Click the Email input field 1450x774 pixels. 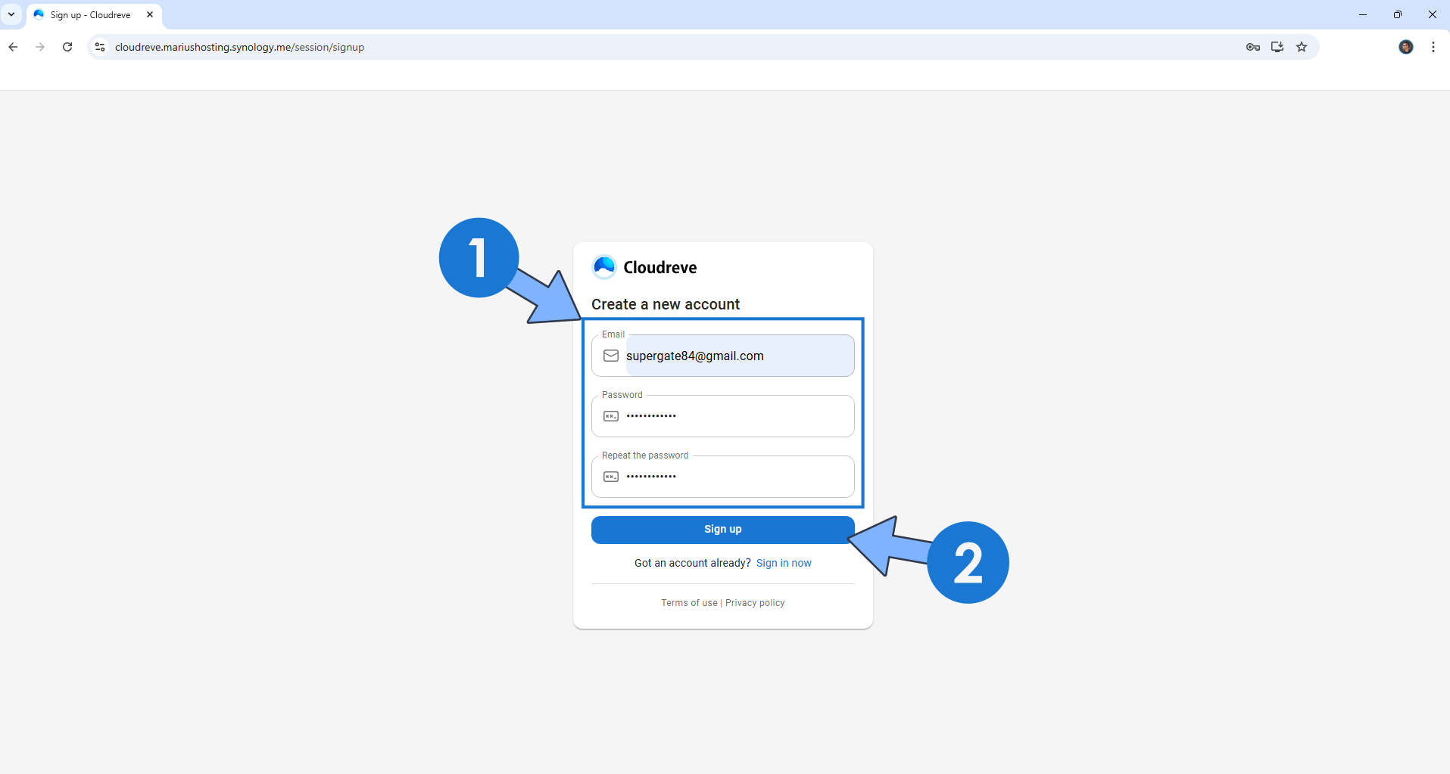[x=723, y=356]
